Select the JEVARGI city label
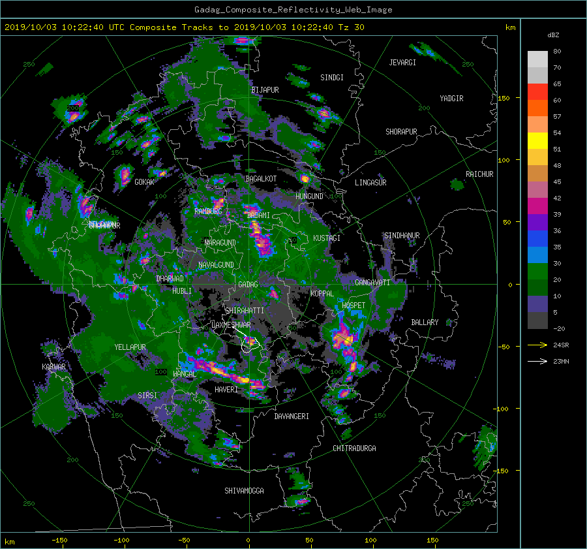This screenshot has width=587, height=549. [402, 63]
